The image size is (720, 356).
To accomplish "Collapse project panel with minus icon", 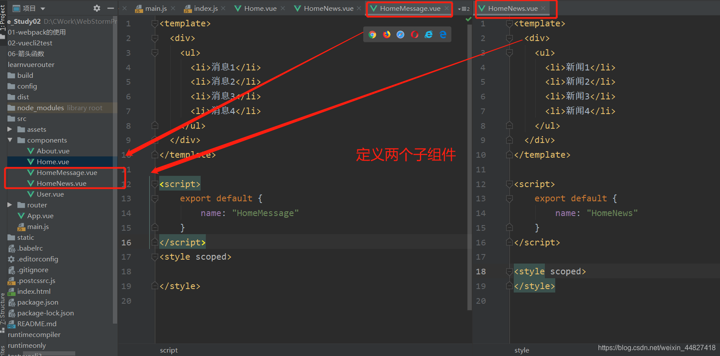I will click(x=111, y=8).
